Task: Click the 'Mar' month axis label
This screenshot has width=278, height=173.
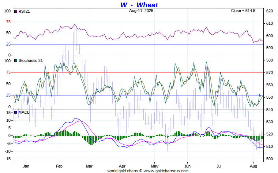Action: 89,166
